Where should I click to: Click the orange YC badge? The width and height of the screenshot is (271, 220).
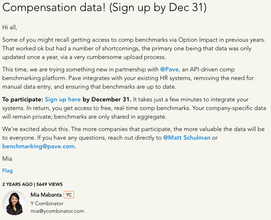point(69,195)
